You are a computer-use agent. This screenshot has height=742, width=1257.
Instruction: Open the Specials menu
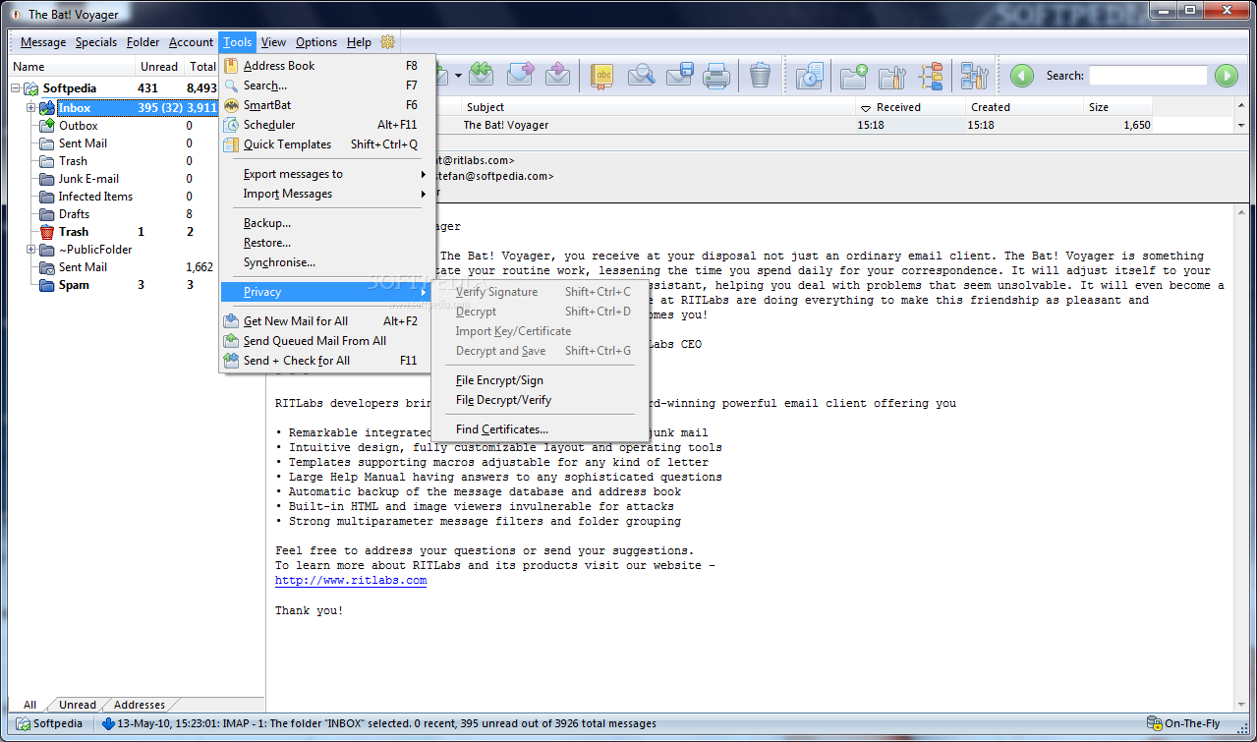click(96, 42)
